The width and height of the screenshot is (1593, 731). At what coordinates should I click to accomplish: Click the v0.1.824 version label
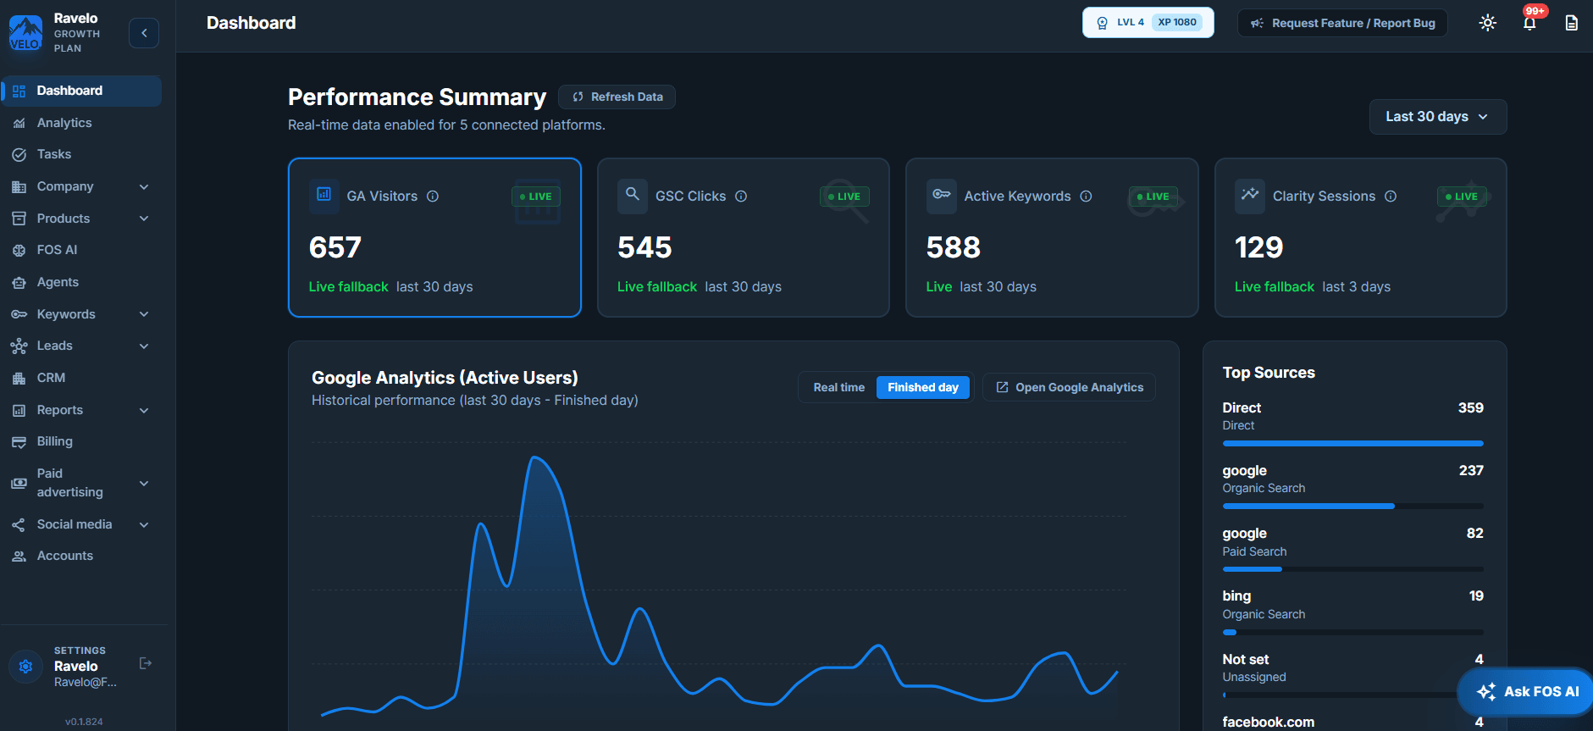pyautogui.click(x=84, y=722)
